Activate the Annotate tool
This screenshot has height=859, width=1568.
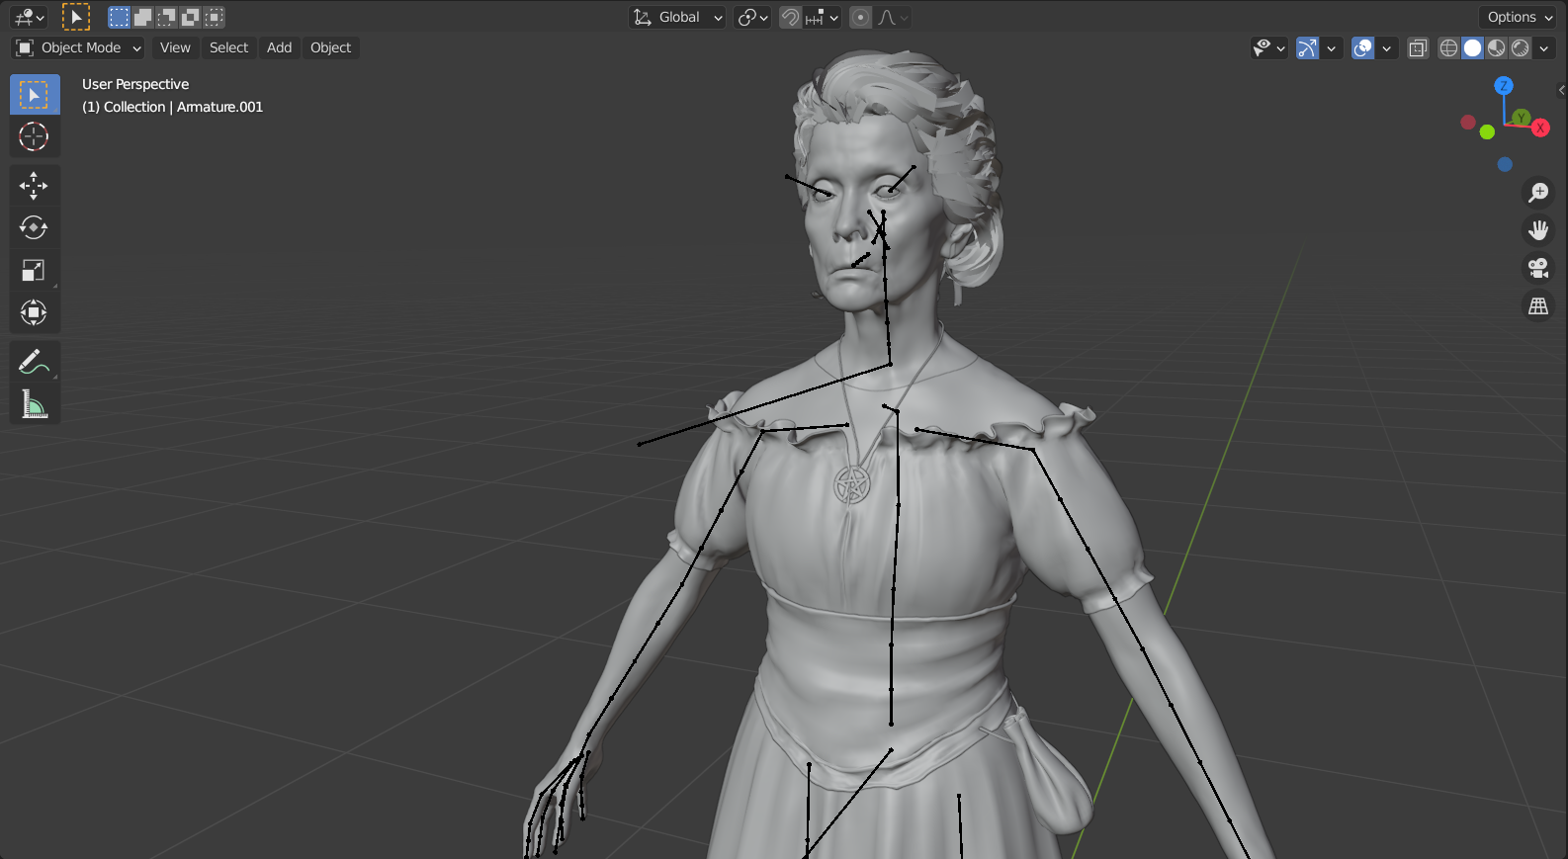(x=35, y=362)
